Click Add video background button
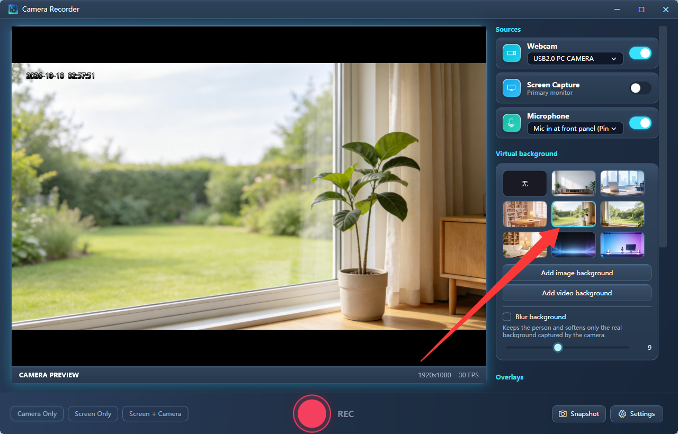 (x=577, y=293)
